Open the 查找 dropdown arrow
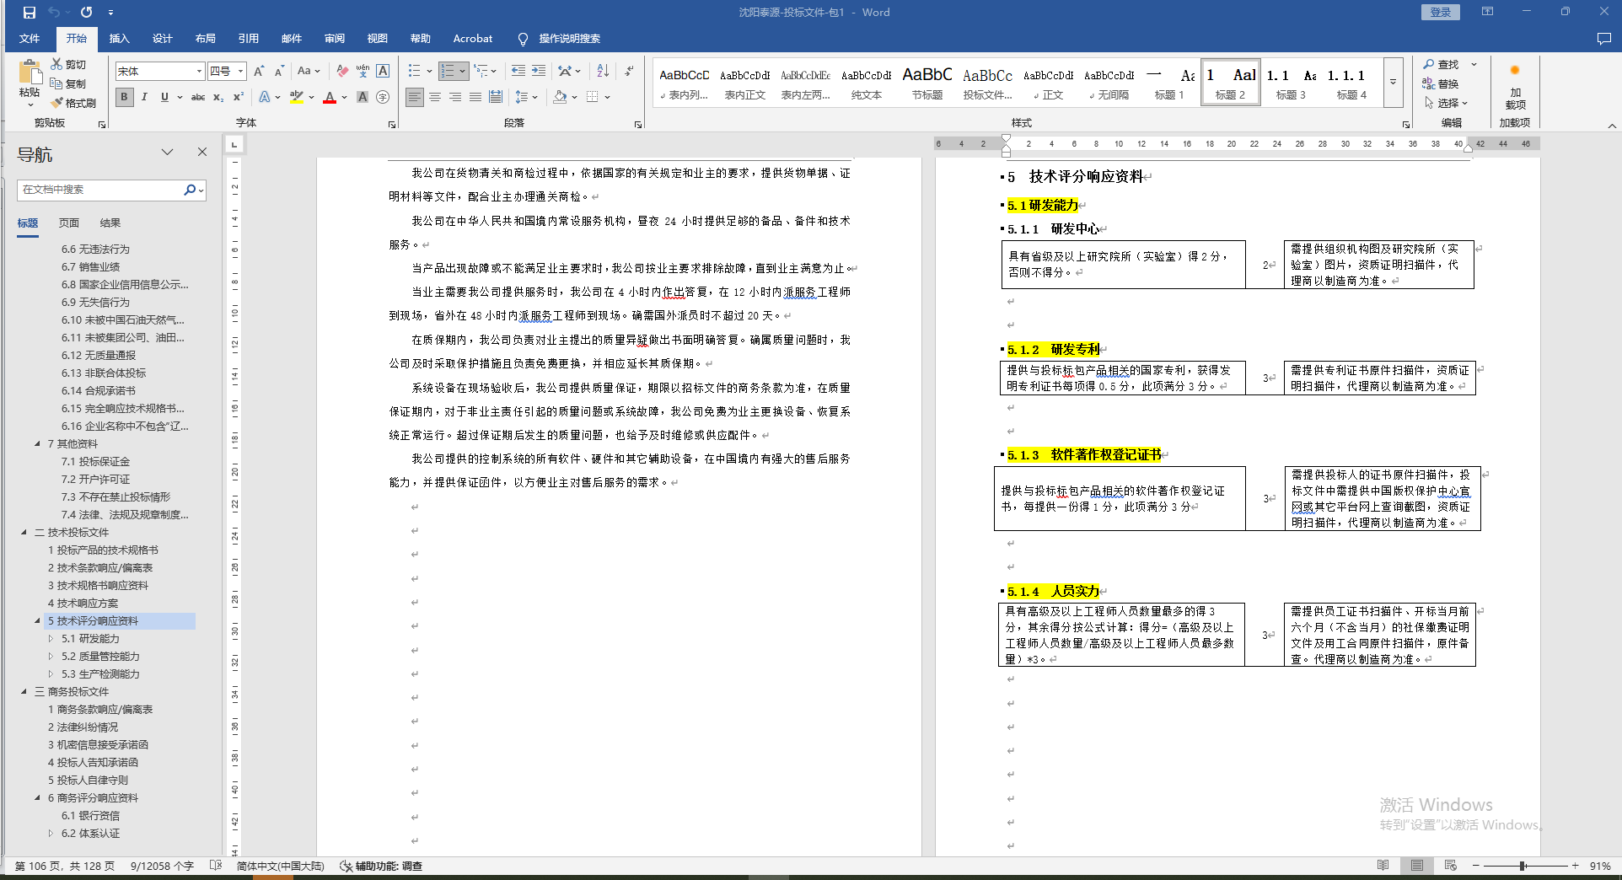Image resolution: width=1622 pixels, height=880 pixels. [x=1474, y=64]
